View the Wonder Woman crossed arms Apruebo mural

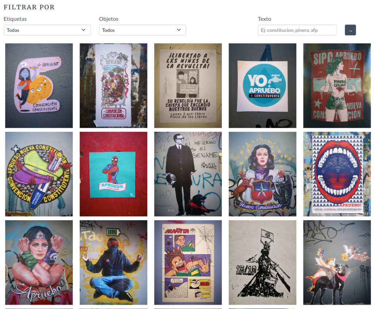[39, 262]
